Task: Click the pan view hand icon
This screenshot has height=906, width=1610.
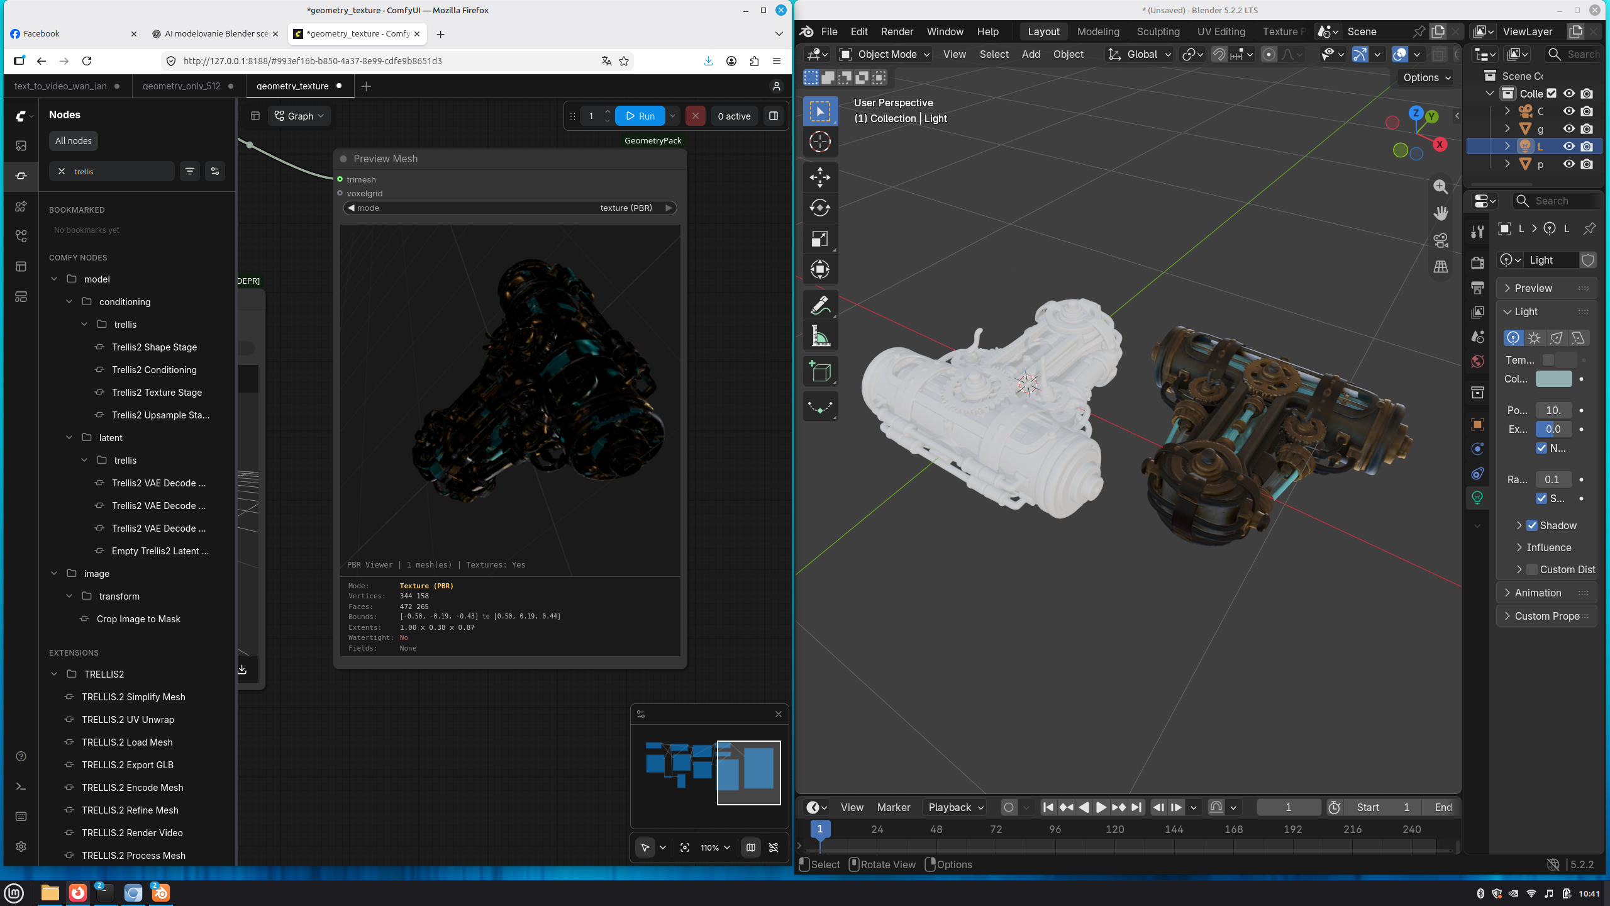Action: coord(1440,213)
